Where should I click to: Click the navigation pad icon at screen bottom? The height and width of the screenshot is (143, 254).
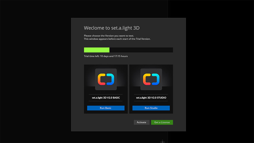click(x=162, y=141)
